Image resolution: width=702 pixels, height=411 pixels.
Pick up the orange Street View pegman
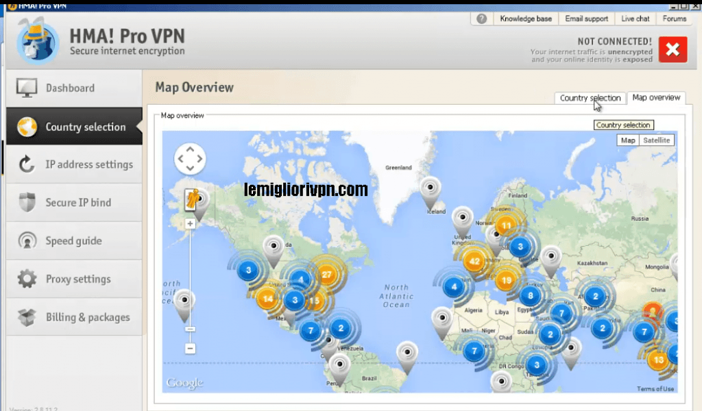coord(191,199)
